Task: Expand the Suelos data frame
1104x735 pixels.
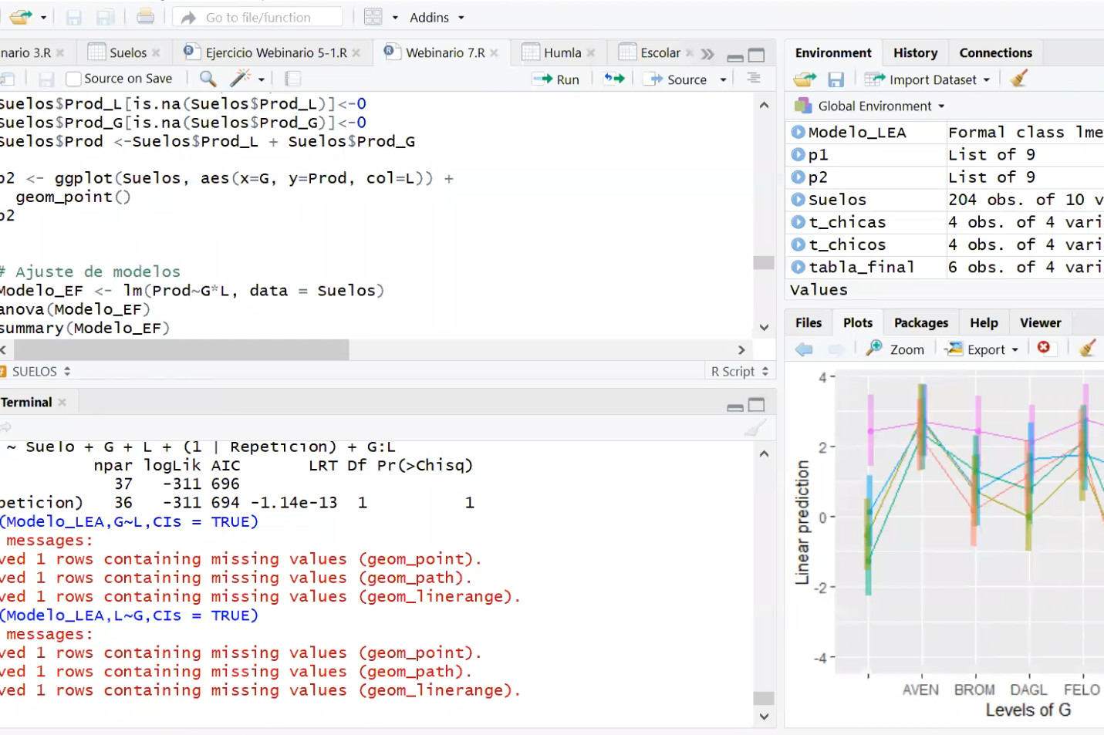Action: click(x=798, y=199)
